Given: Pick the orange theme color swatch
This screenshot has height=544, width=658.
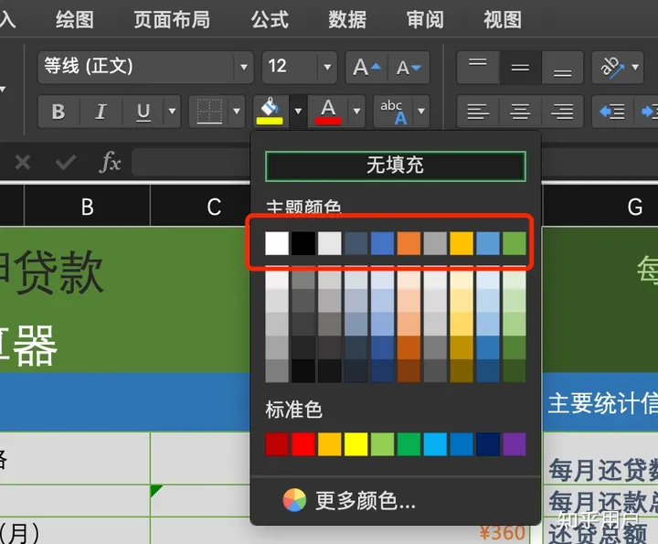Looking at the screenshot, I should pos(409,243).
